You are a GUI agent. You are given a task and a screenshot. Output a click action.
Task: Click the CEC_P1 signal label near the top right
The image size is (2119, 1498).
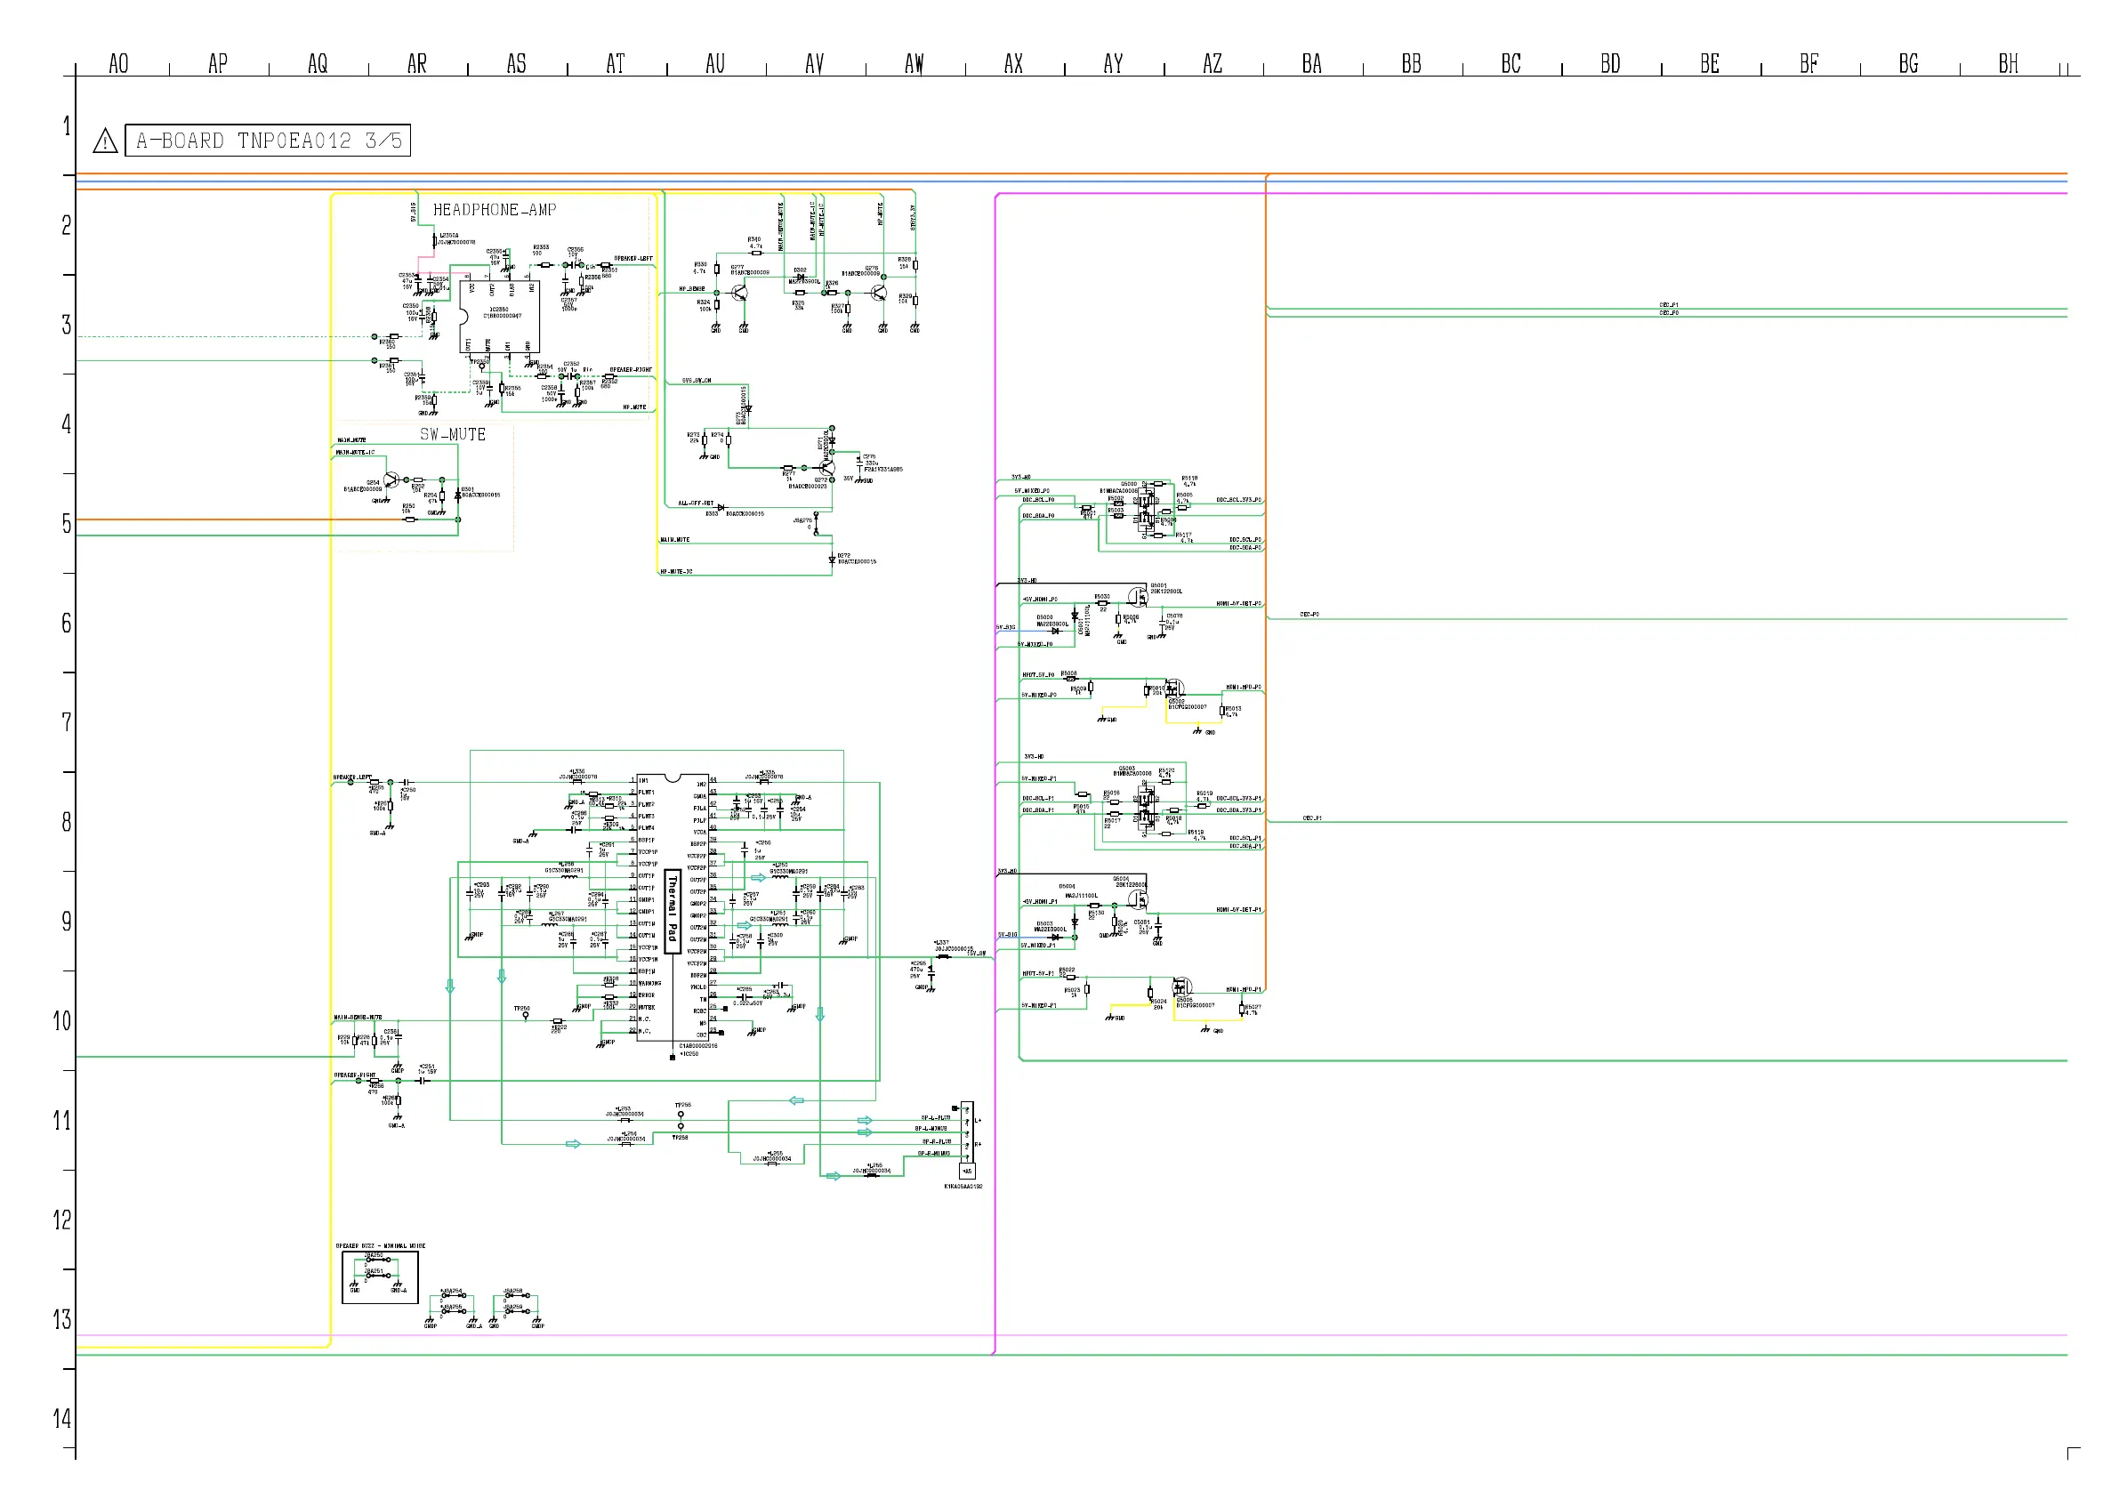tap(1669, 304)
